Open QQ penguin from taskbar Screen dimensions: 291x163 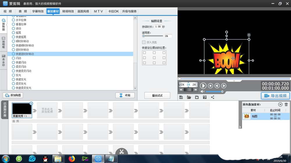[x=45, y=159]
